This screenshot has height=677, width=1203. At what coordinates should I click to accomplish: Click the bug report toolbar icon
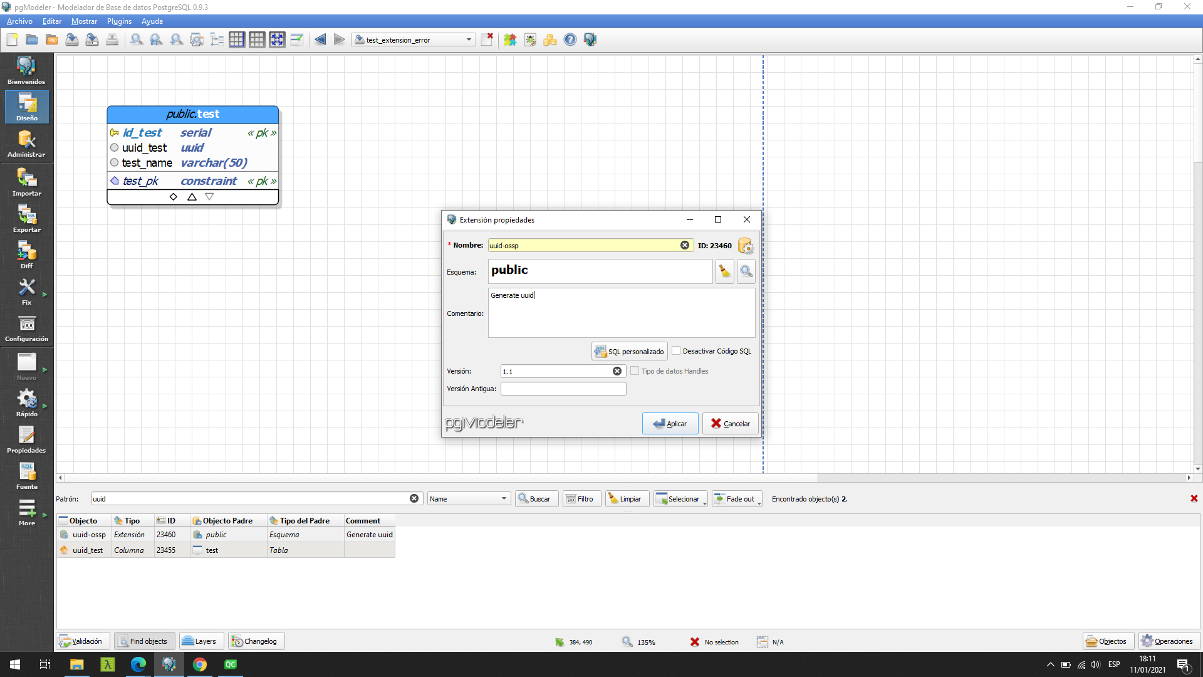click(x=530, y=39)
